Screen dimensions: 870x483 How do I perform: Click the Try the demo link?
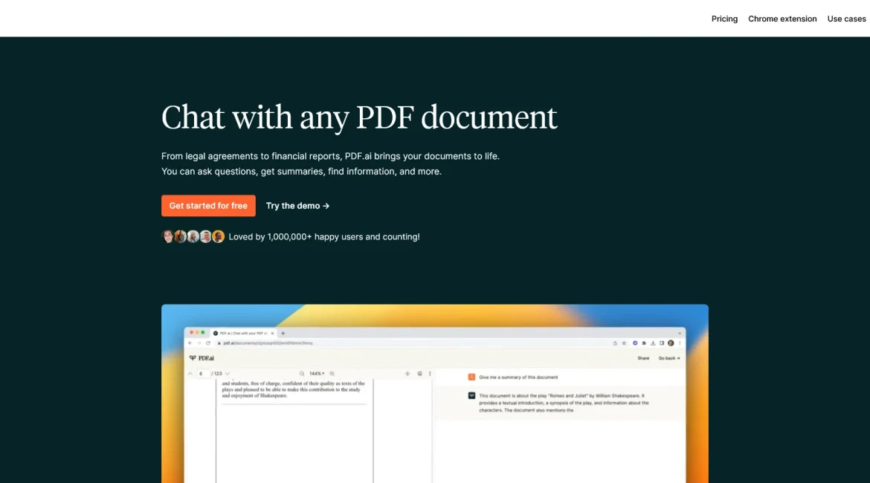(x=297, y=206)
